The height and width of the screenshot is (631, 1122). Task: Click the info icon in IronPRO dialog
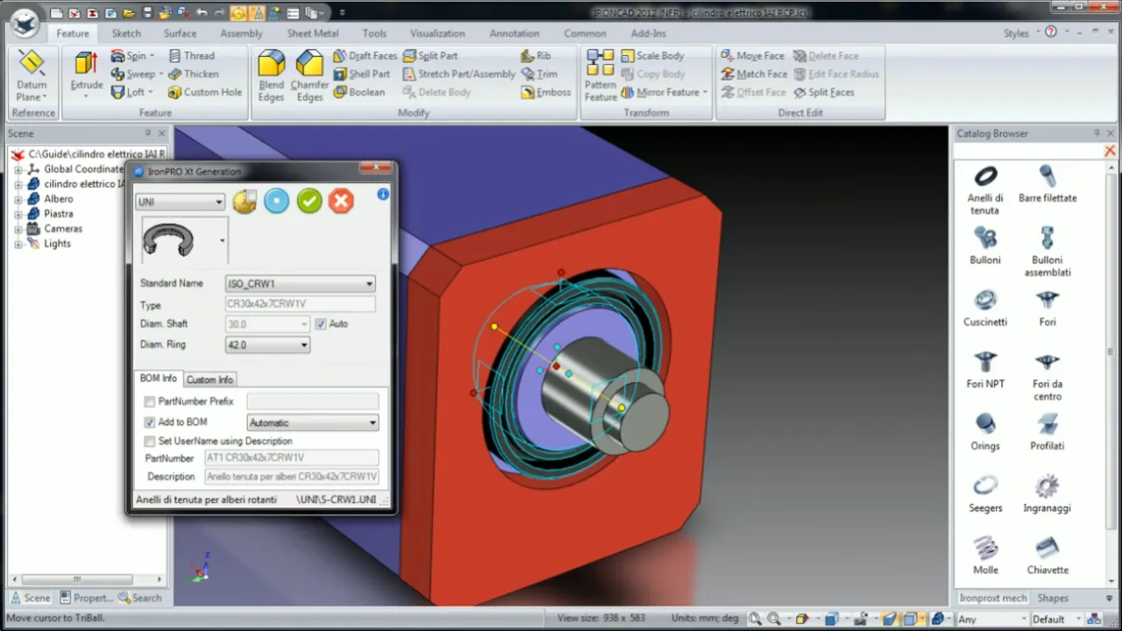point(383,194)
